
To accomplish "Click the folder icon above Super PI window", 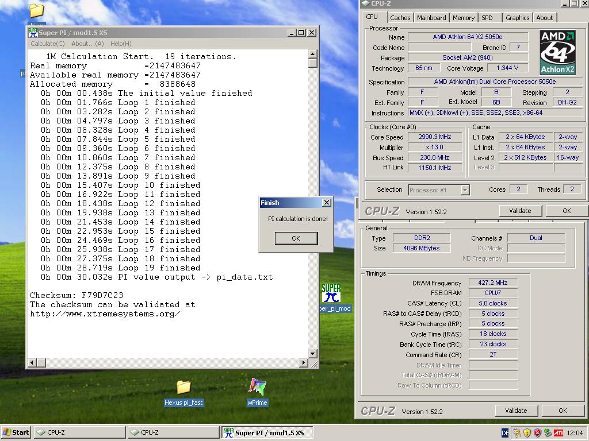I will point(36,10).
